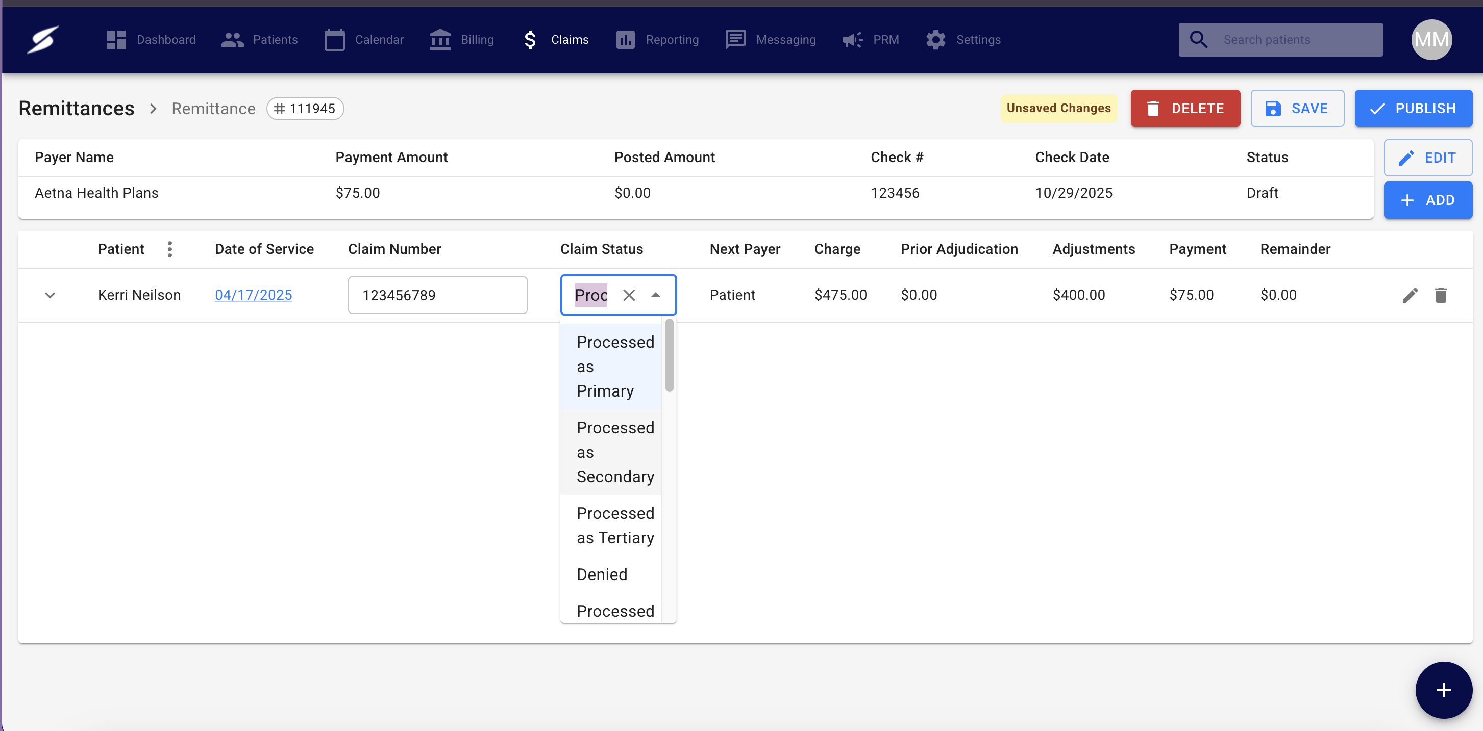This screenshot has width=1483, height=731.
Task: Open the Billing menu item
Action: click(462, 40)
